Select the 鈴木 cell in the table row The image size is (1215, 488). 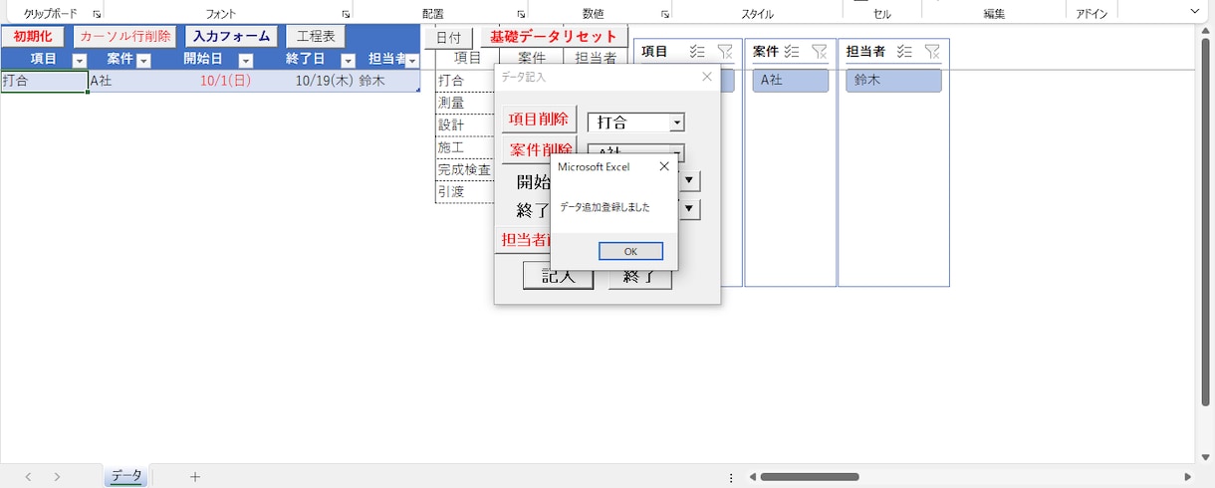point(388,82)
